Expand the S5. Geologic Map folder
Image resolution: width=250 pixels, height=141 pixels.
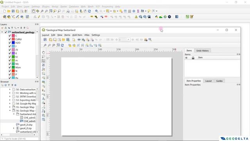tap(10, 107)
